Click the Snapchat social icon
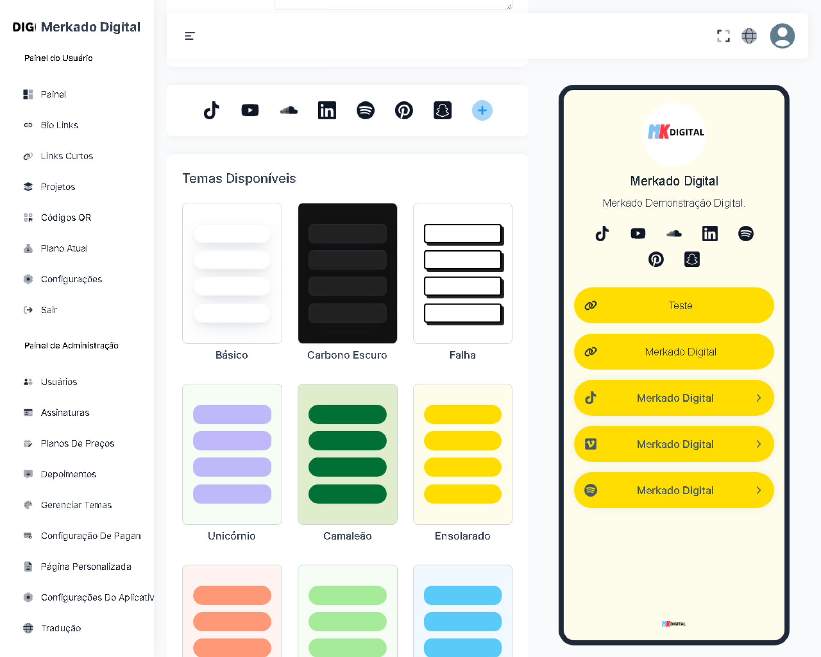The width and height of the screenshot is (821, 657). pos(442,110)
